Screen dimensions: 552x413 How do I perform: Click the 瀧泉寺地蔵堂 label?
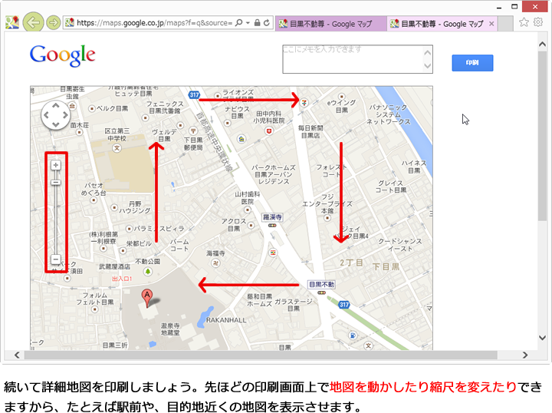coord(170,329)
